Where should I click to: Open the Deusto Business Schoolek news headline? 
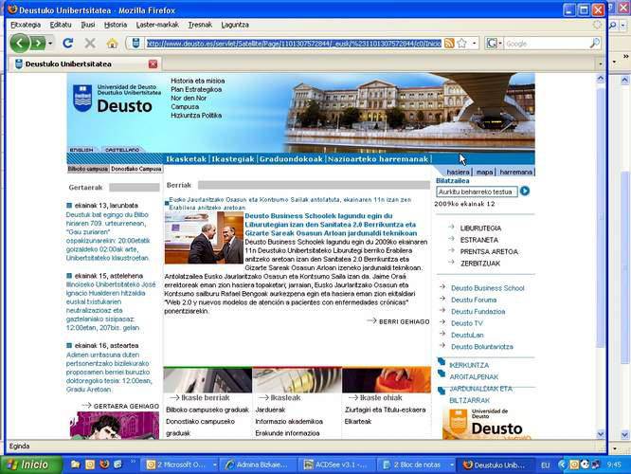point(331,225)
